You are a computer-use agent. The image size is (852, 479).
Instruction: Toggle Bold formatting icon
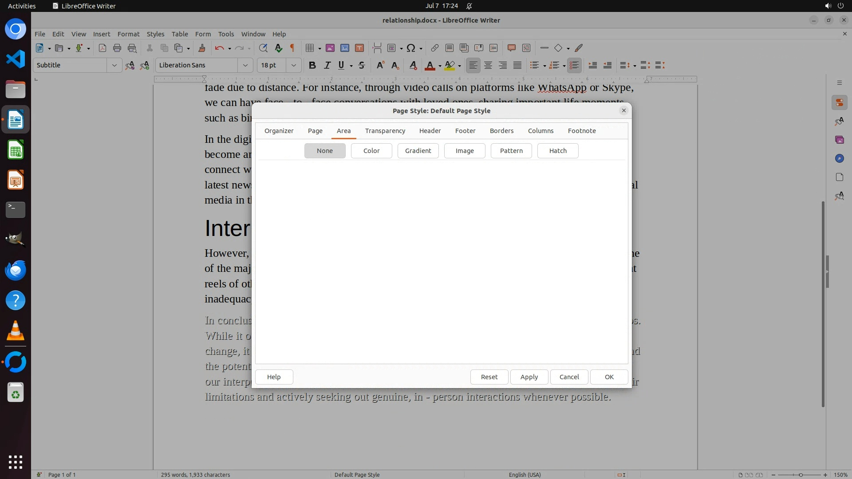[x=312, y=65]
